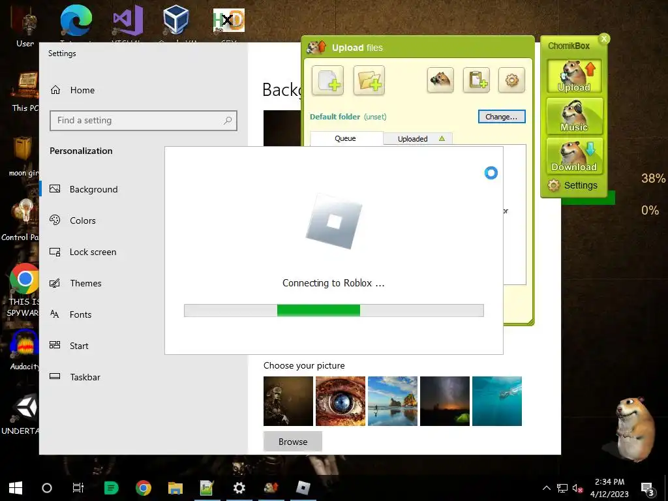Open Task View on the taskbar

pos(78,488)
